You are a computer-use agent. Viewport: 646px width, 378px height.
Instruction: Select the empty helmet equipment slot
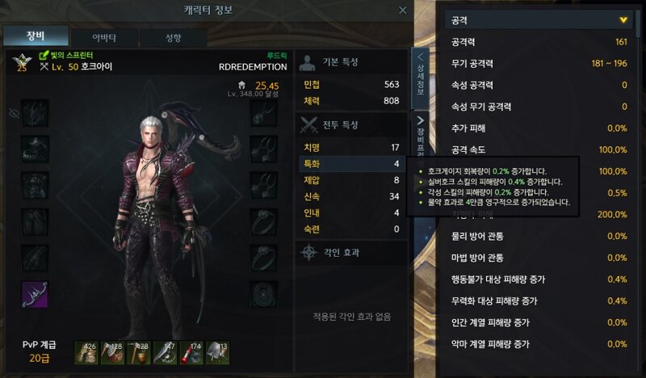tap(35, 113)
